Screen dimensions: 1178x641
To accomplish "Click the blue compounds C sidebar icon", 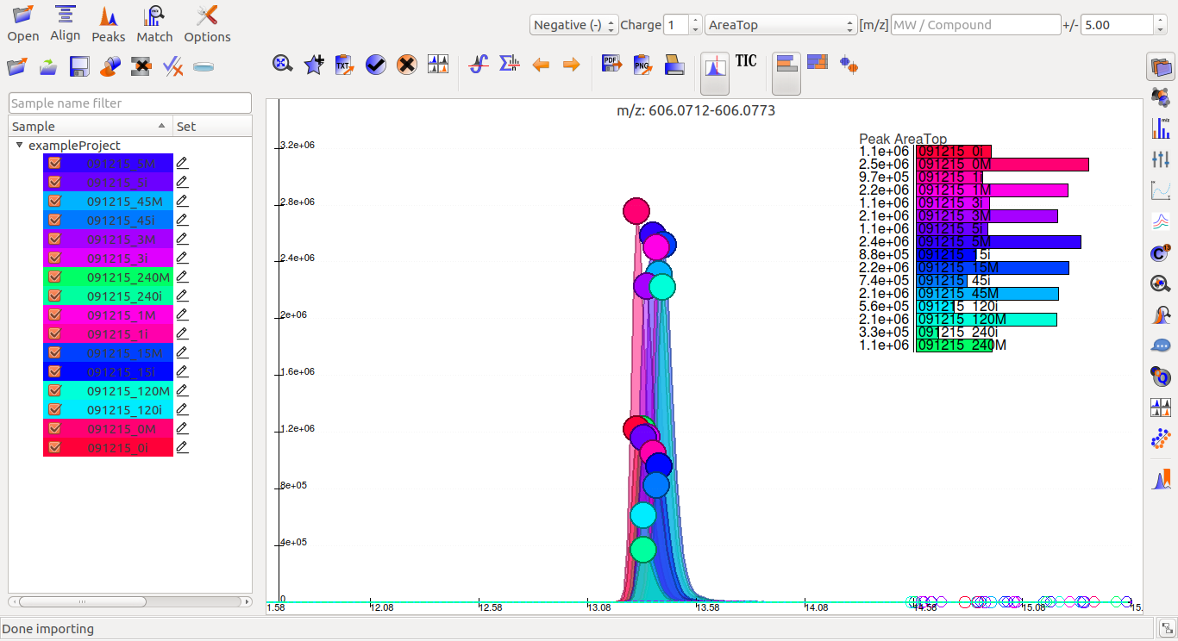I will 1161,252.
